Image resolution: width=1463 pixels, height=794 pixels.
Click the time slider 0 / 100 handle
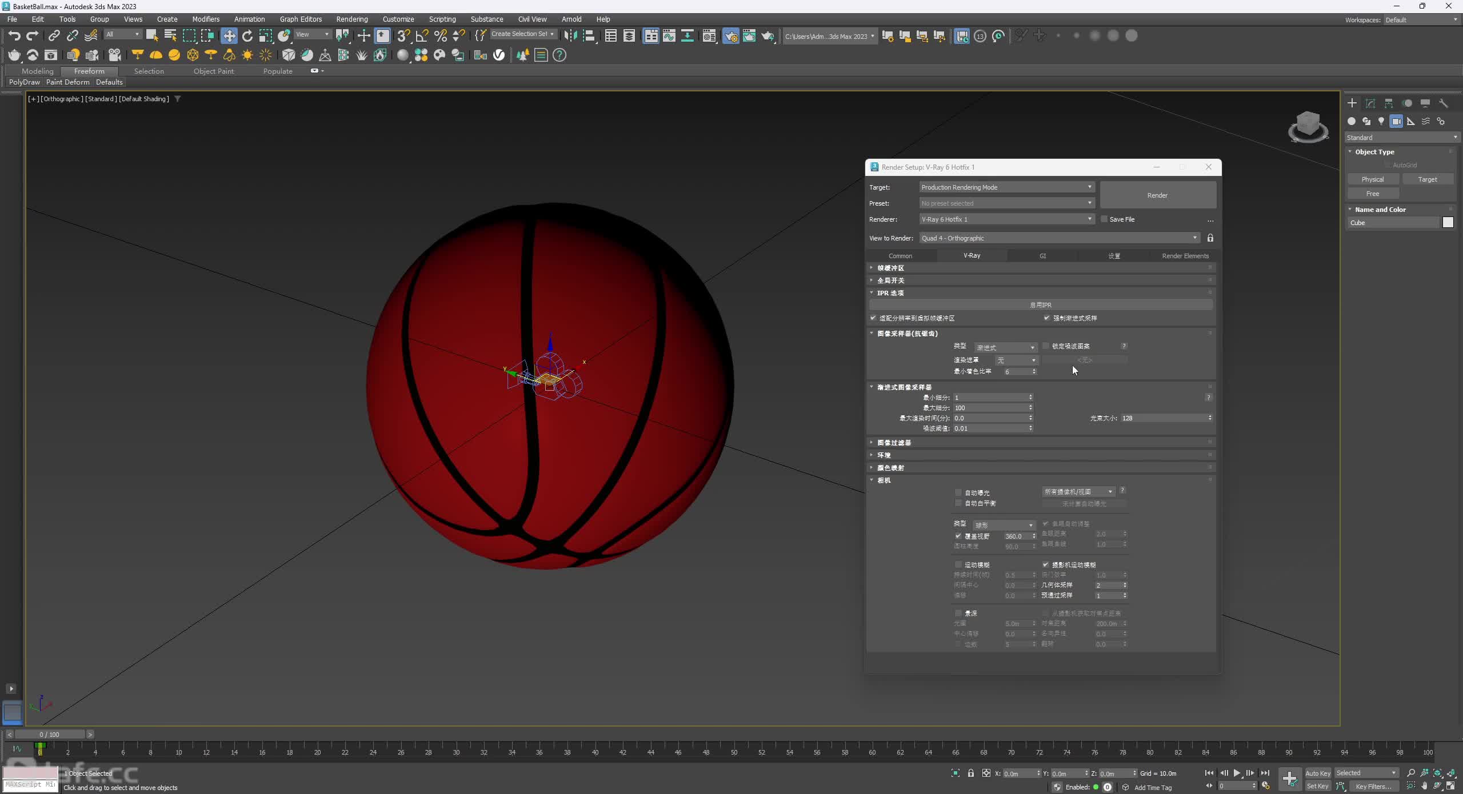tap(50, 734)
